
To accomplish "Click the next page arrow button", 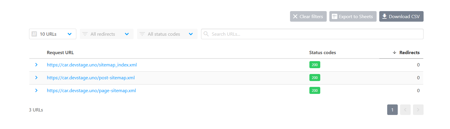I will click(x=418, y=110).
